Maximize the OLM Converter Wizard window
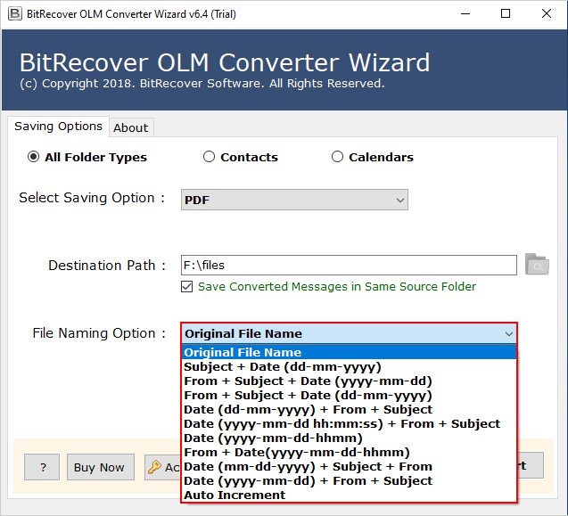Screen dimensions: 568x516 (506, 13)
